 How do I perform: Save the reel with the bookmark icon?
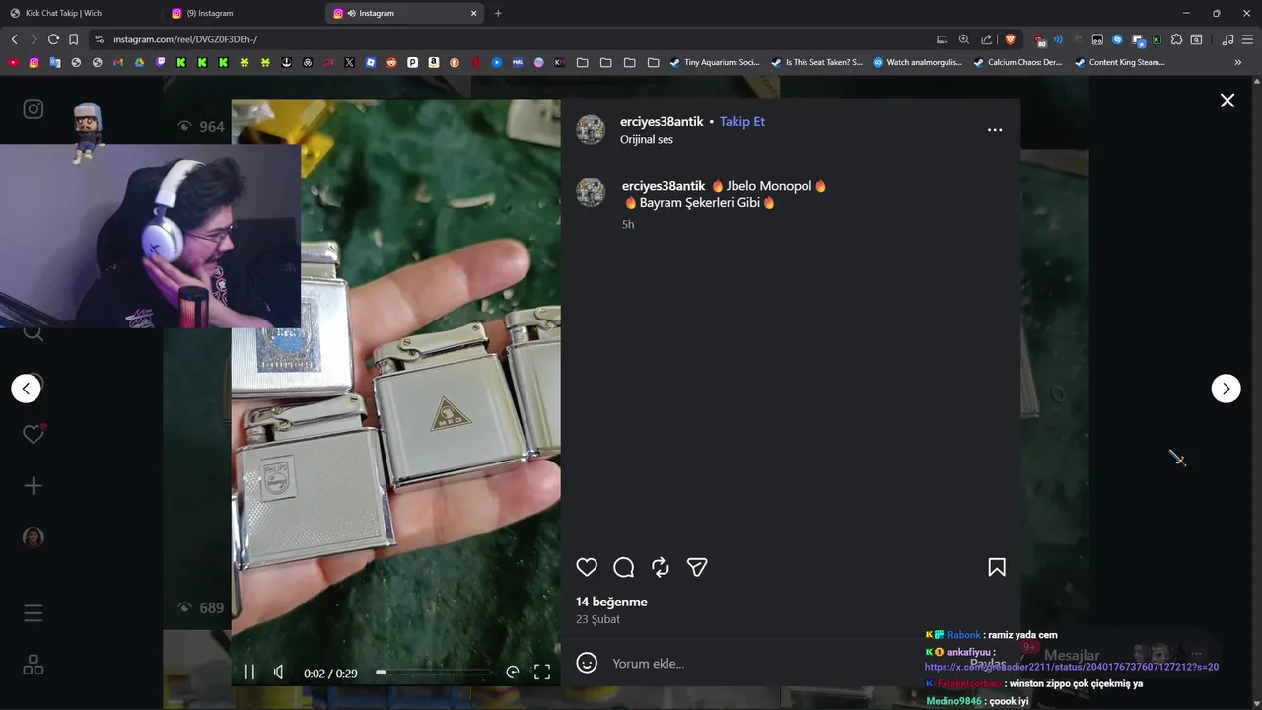pyautogui.click(x=997, y=567)
